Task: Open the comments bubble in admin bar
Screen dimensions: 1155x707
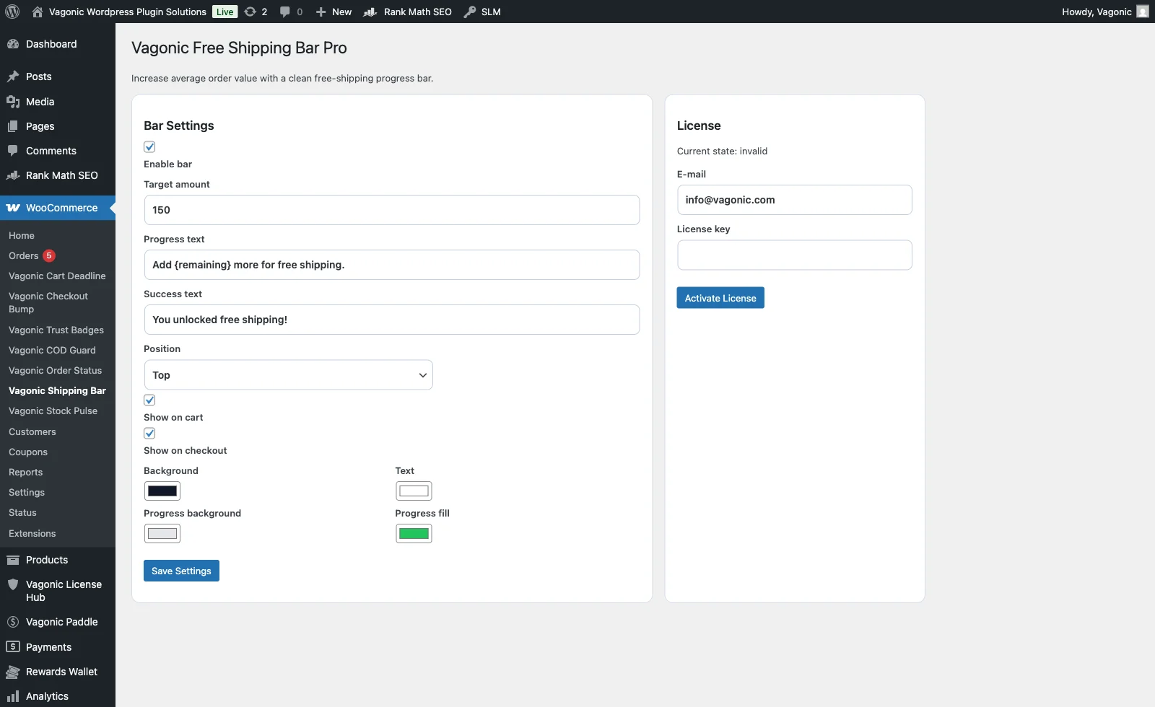Action: (x=285, y=12)
